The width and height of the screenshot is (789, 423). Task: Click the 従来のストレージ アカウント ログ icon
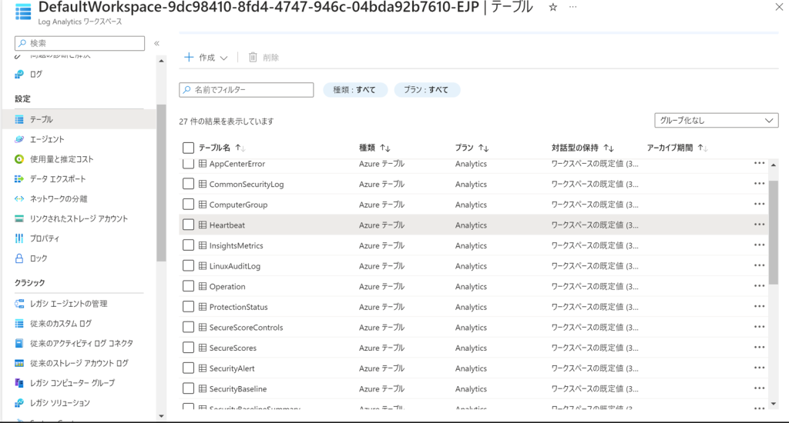point(19,363)
